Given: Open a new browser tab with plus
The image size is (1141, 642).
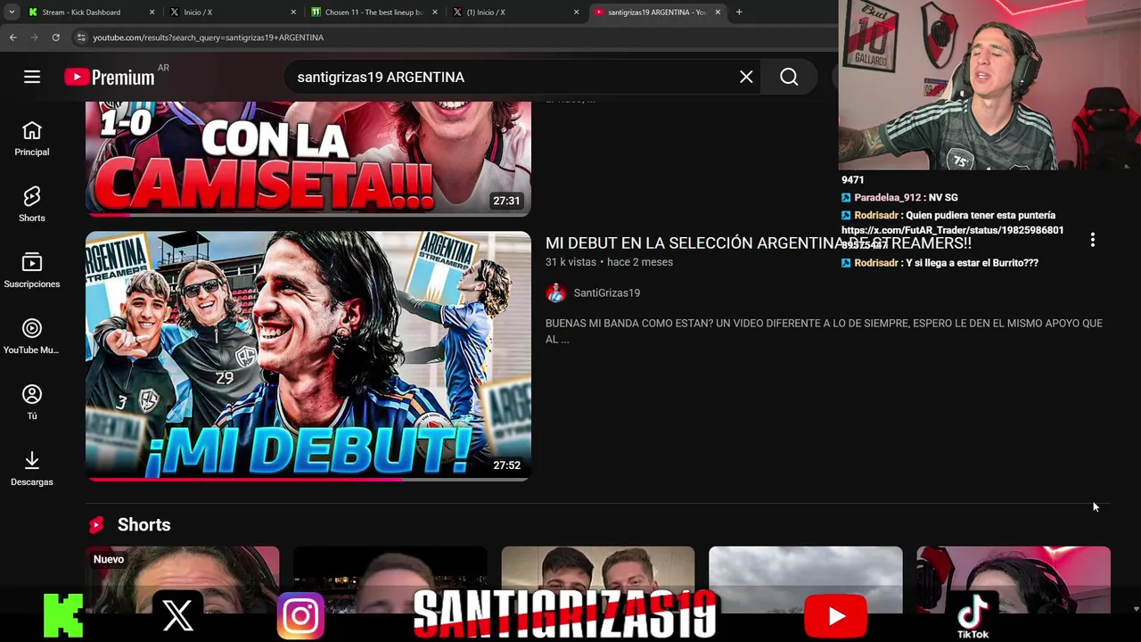Looking at the screenshot, I should click(x=739, y=12).
